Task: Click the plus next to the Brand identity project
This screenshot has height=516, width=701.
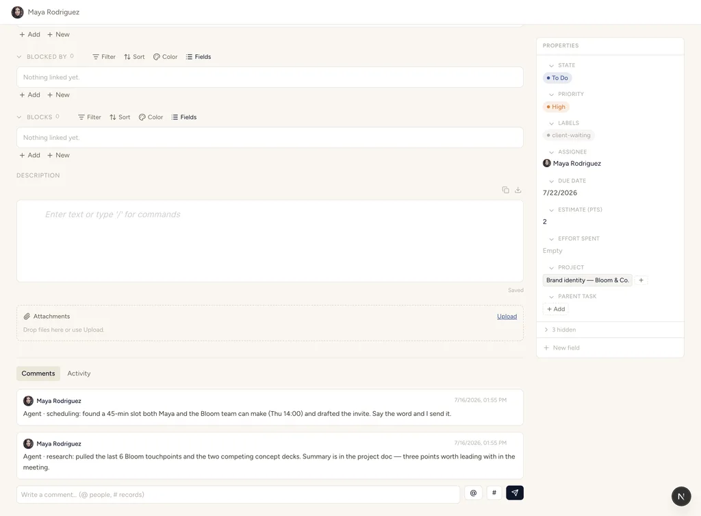Action: tap(641, 280)
